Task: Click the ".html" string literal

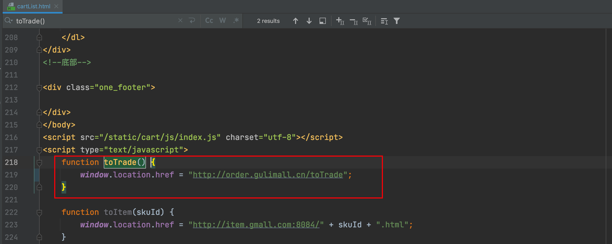Action: click(x=393, y=225)
